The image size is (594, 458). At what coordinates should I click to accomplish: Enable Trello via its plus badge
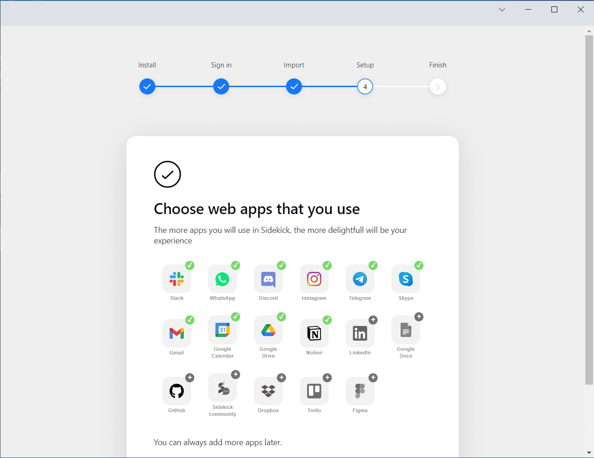[x=327, y=378]
